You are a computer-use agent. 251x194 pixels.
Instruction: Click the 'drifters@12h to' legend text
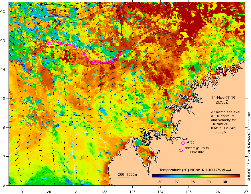[197, 148]
